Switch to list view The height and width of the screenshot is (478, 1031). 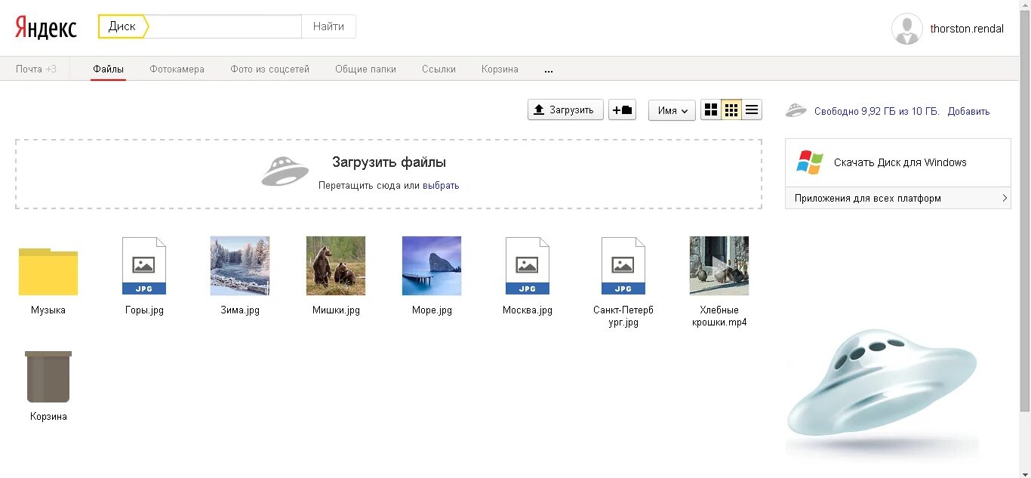[x=752, y=110]
